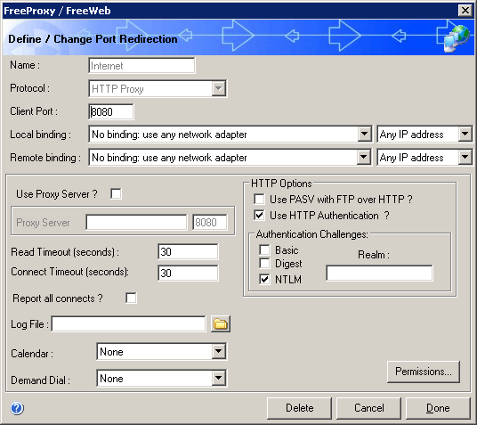Enable Use Proxy Server checkbox
Viewport: 477px width, 425px height.
point(116,193)
